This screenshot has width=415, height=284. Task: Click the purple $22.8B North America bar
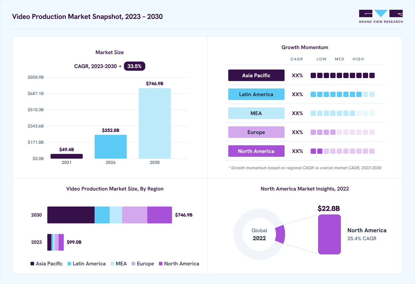329,234
